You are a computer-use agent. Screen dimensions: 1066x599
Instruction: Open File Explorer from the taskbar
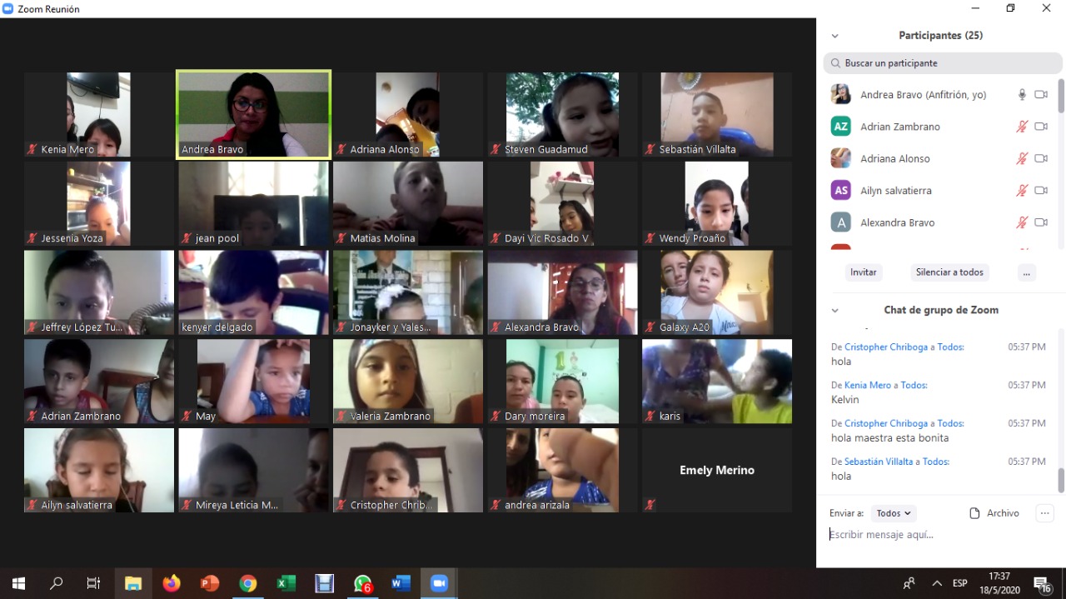click(x=133, y=583)
